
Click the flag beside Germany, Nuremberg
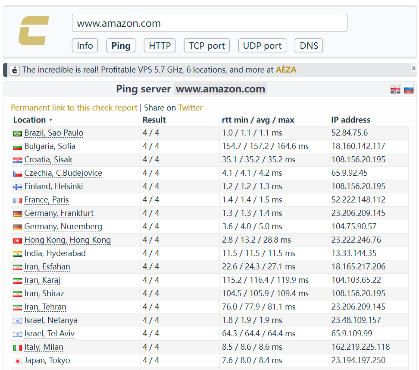coord(18,227)
